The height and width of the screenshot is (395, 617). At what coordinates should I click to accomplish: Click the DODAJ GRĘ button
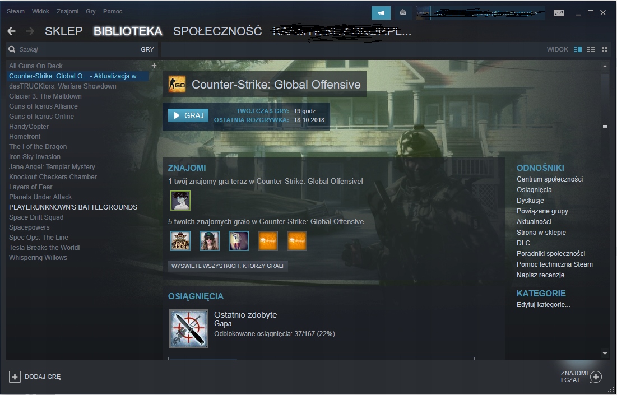35,377
